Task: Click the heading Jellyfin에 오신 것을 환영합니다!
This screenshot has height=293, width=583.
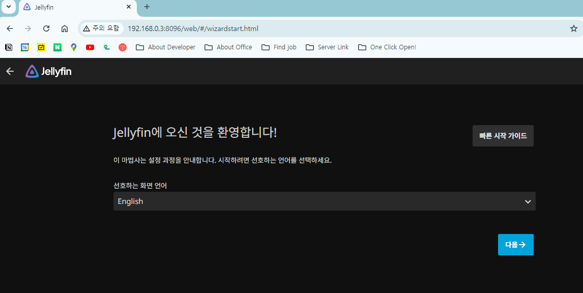Action: pyautogui.click(x=195, y=133)
